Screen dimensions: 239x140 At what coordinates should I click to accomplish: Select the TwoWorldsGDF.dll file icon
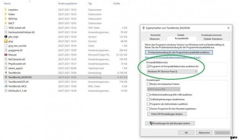click(x=6, y=82)
